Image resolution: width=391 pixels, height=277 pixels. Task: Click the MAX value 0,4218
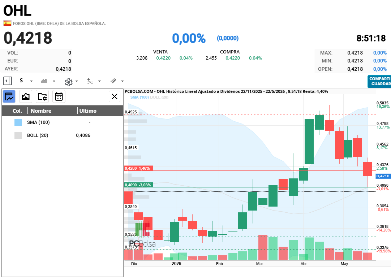[355, 53]
